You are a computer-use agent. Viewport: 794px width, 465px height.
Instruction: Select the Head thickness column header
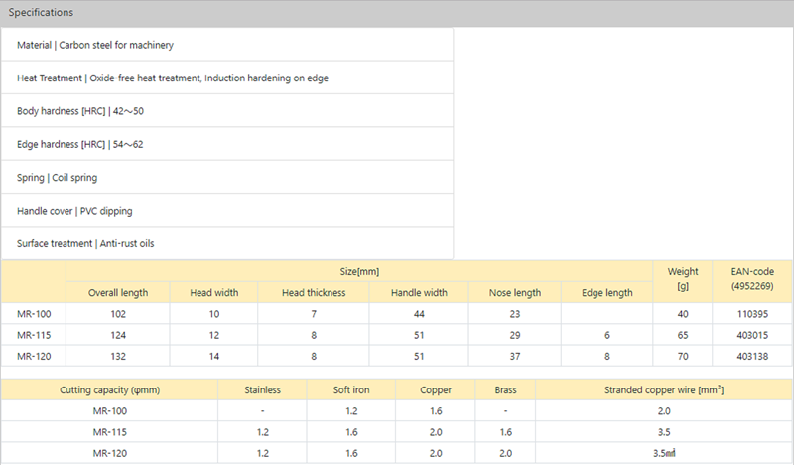click(x=313, y=292)
